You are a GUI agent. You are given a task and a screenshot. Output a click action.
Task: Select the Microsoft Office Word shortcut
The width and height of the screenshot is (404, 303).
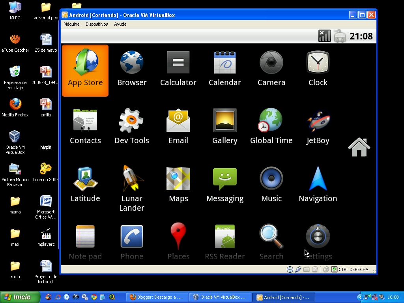pos(46,207)
